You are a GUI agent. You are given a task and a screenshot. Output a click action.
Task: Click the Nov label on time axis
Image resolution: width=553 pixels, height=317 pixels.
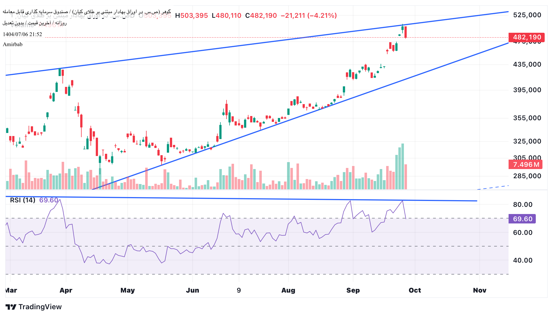479,290
